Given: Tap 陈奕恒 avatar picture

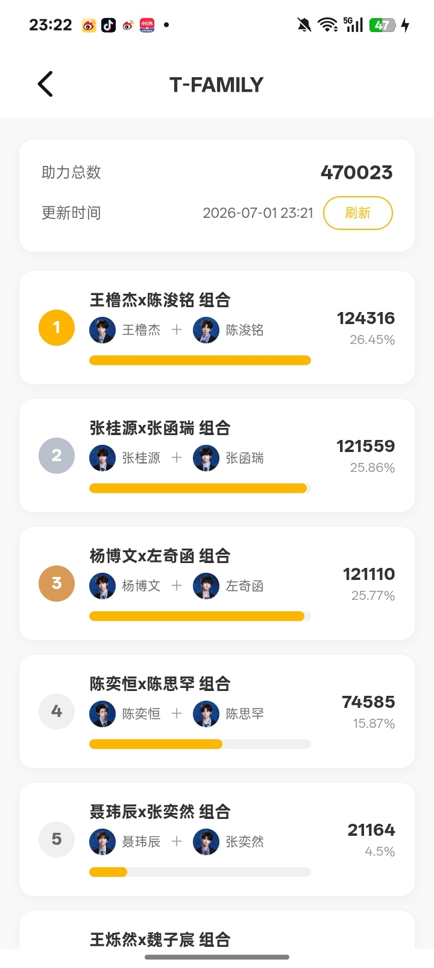Looking at the screenshot, I should click(102, 714).
